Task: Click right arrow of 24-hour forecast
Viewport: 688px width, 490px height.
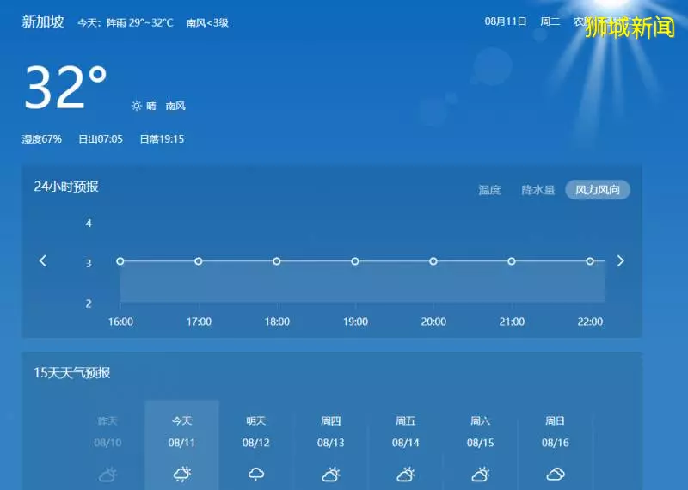Action: (620, 261)
